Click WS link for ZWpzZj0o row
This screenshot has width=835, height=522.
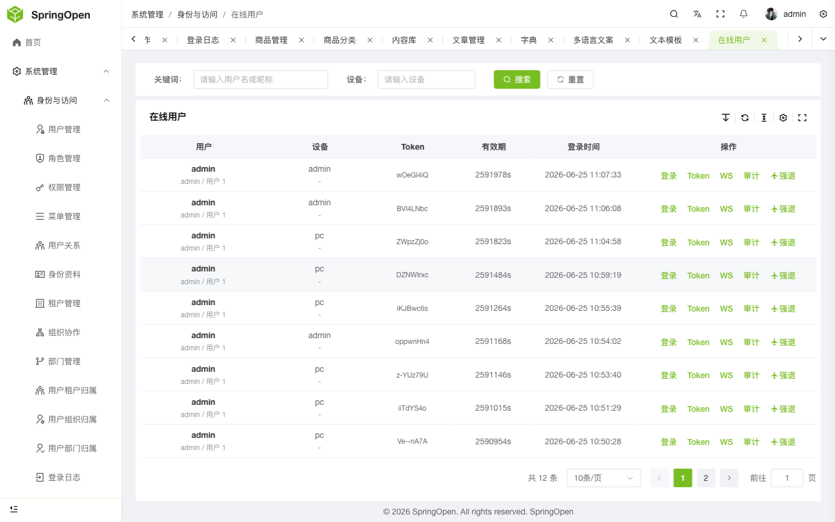[726, 242]
